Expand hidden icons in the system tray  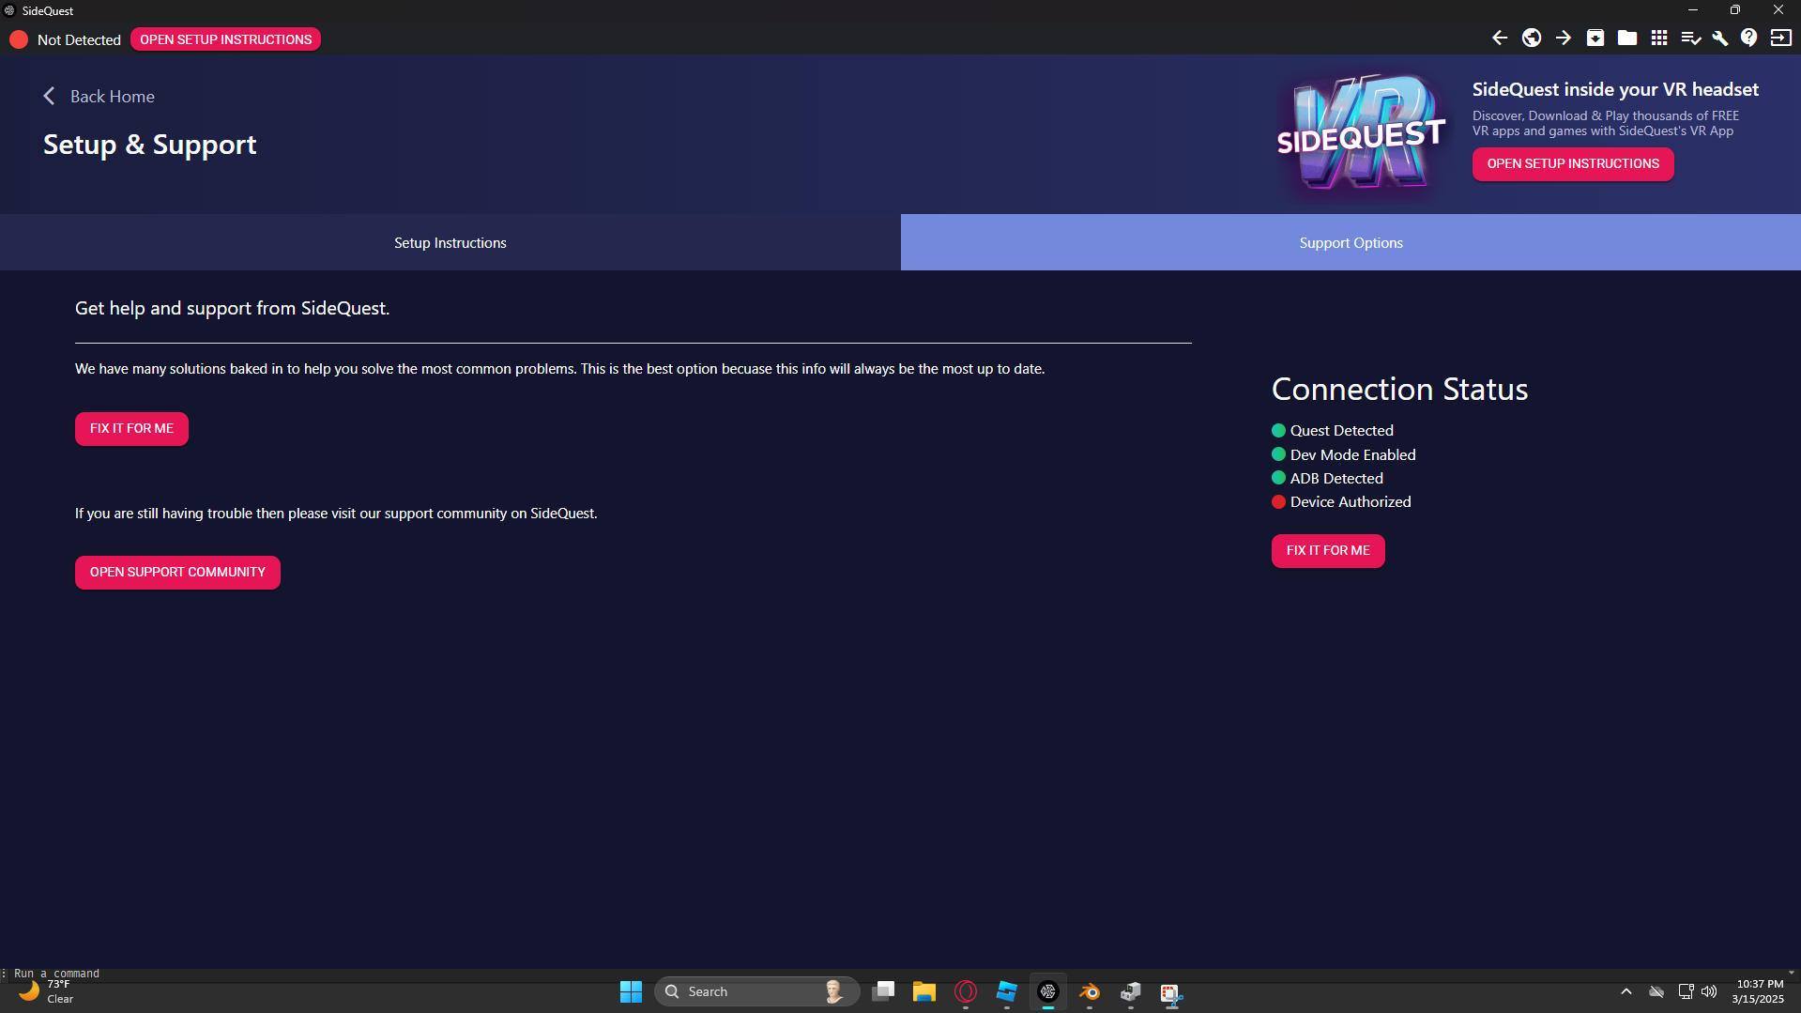click(1625, 991)
